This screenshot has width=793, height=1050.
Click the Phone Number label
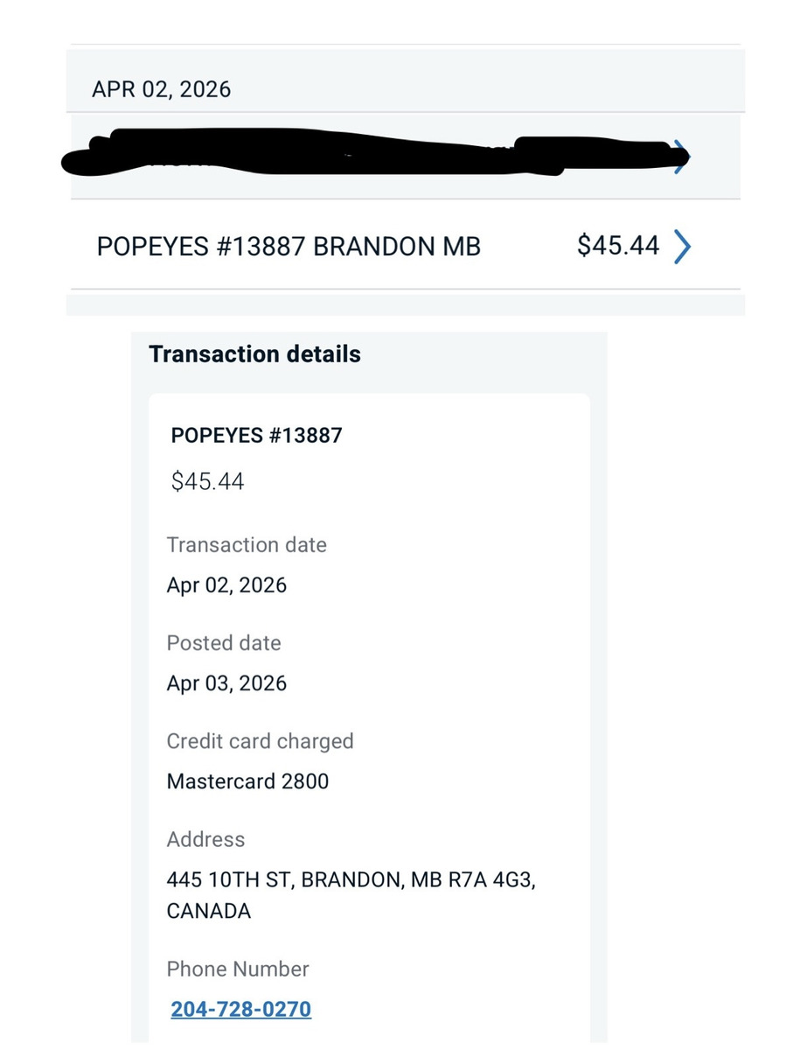tap(238, 969)
